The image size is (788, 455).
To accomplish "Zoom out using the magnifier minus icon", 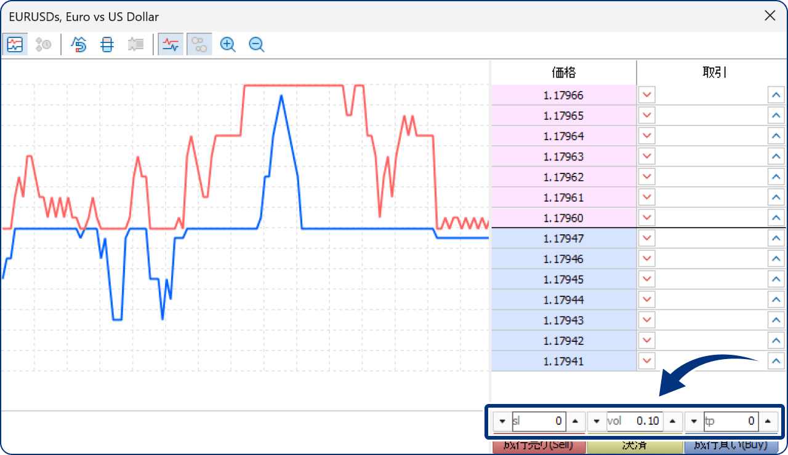I will pyautogui.click(x=257, y=44).
